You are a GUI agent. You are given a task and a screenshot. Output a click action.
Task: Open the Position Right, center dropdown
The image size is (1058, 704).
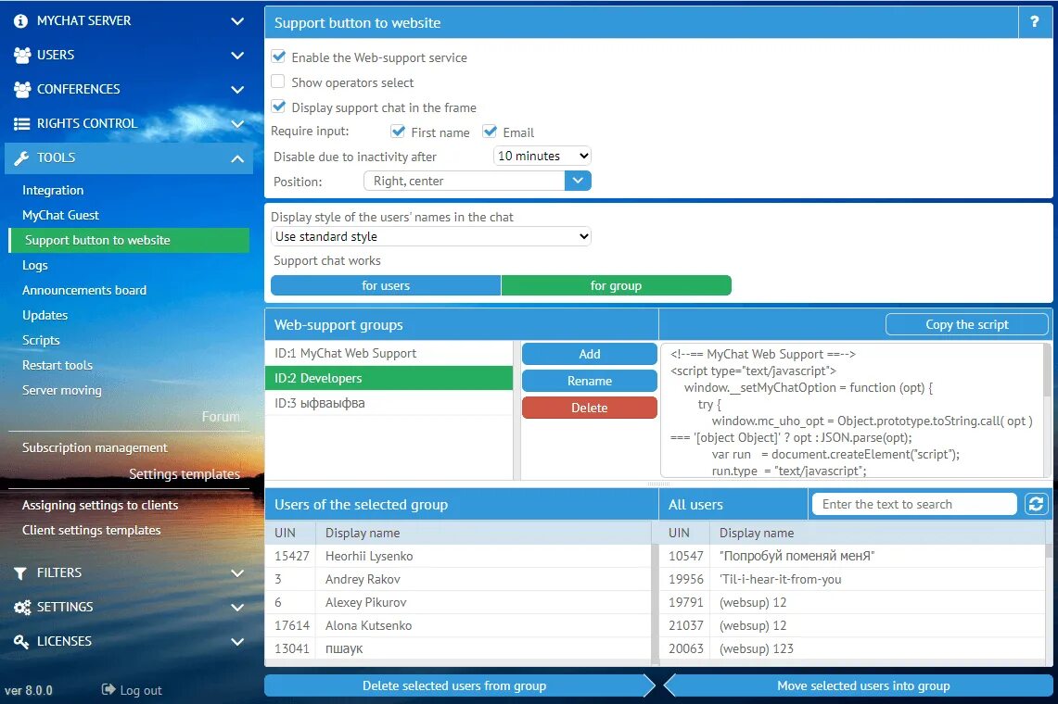[x=478, y=181]
